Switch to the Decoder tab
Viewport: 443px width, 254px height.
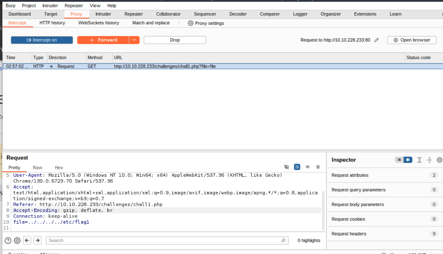coord(238,14)
